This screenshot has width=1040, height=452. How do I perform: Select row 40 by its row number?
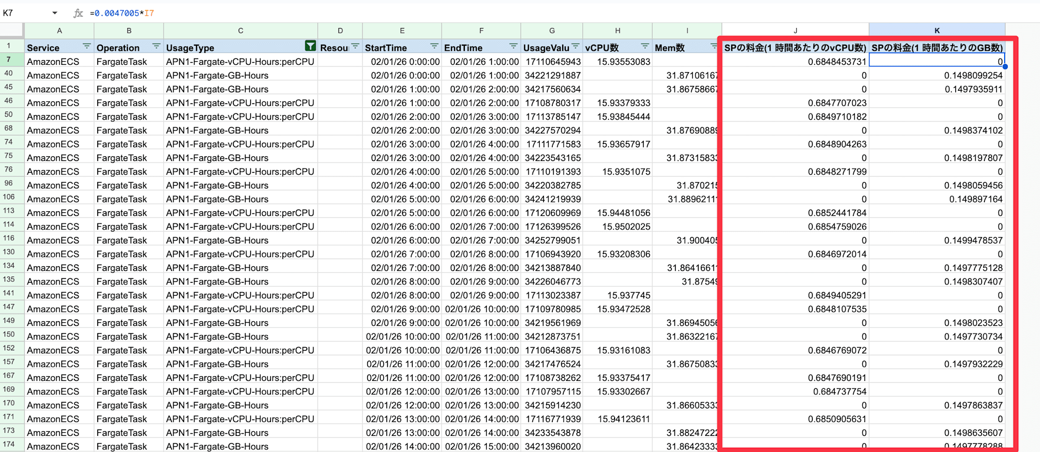9,74
